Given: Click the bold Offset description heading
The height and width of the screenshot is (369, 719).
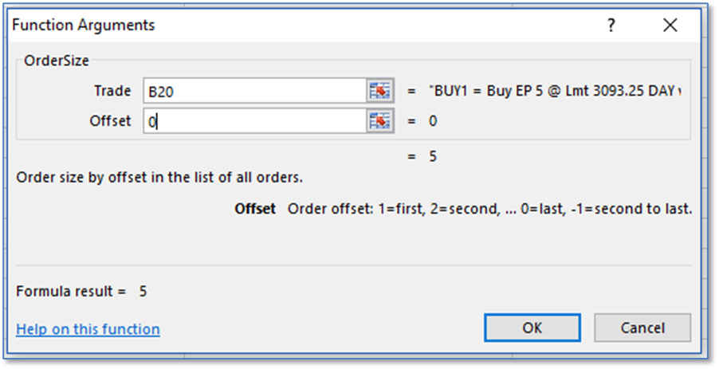Looking at the screenshot, I should tap(255, 209).
